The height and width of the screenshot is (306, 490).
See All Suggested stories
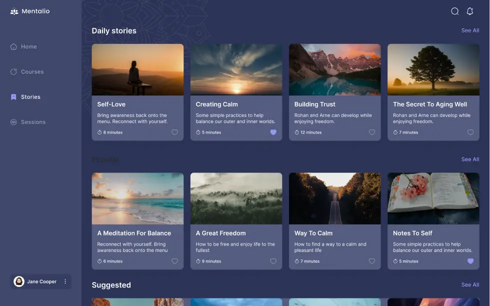click(x=469, y=284)
